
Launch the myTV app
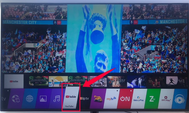tap(112, 99)
